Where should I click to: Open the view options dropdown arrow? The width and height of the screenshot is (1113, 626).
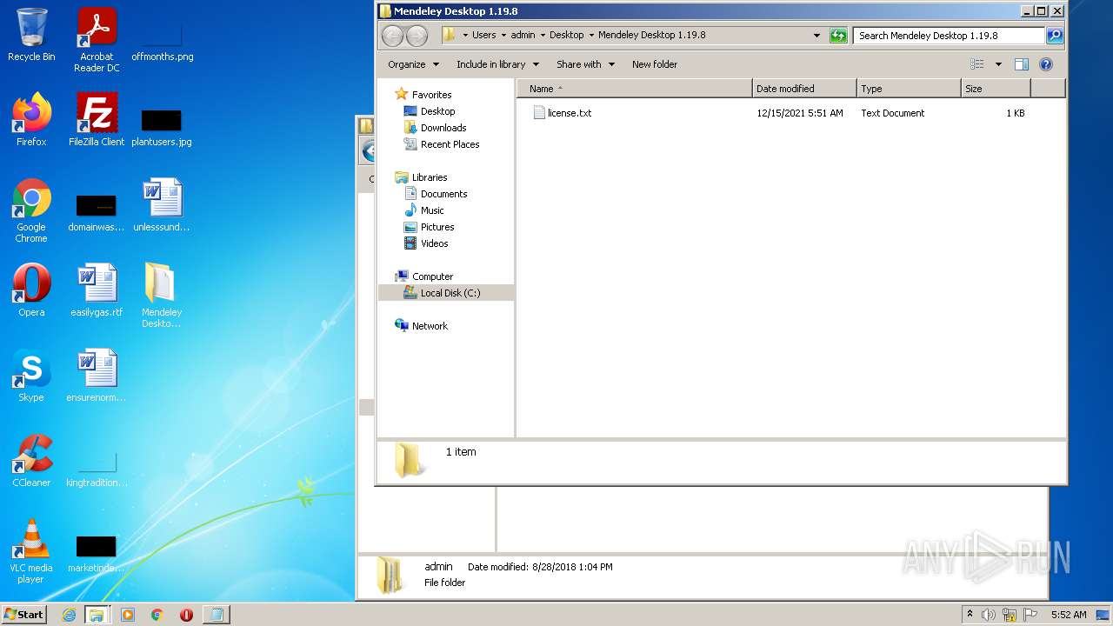(x=998, y=64)
